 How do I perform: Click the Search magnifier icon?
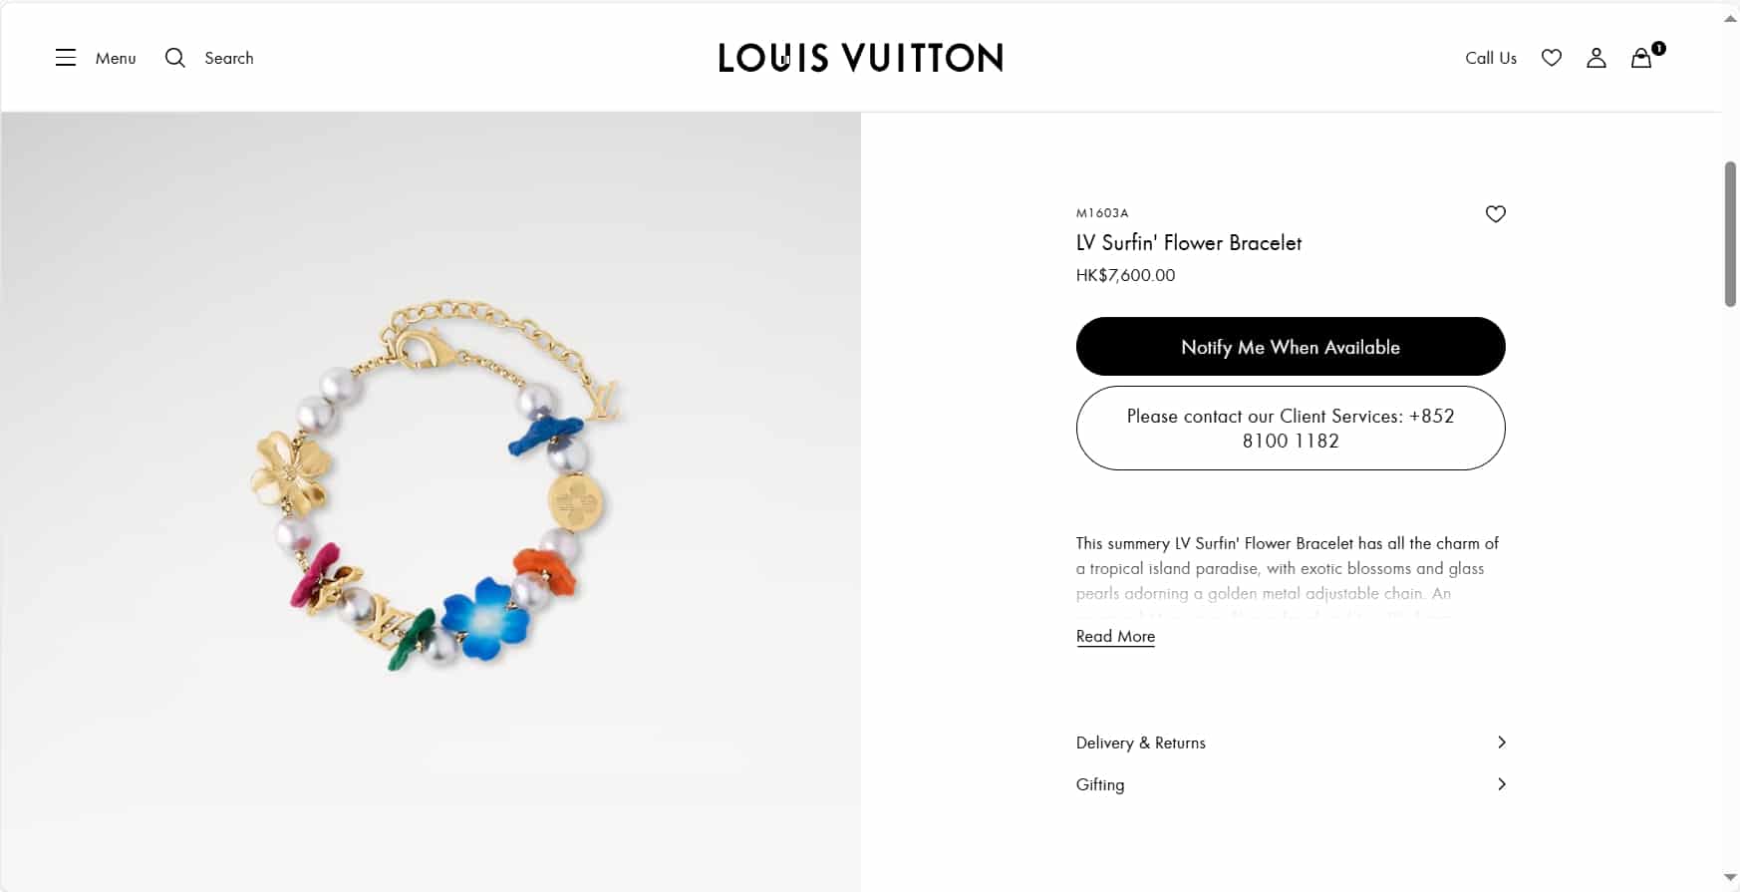[x=175, y=58]
